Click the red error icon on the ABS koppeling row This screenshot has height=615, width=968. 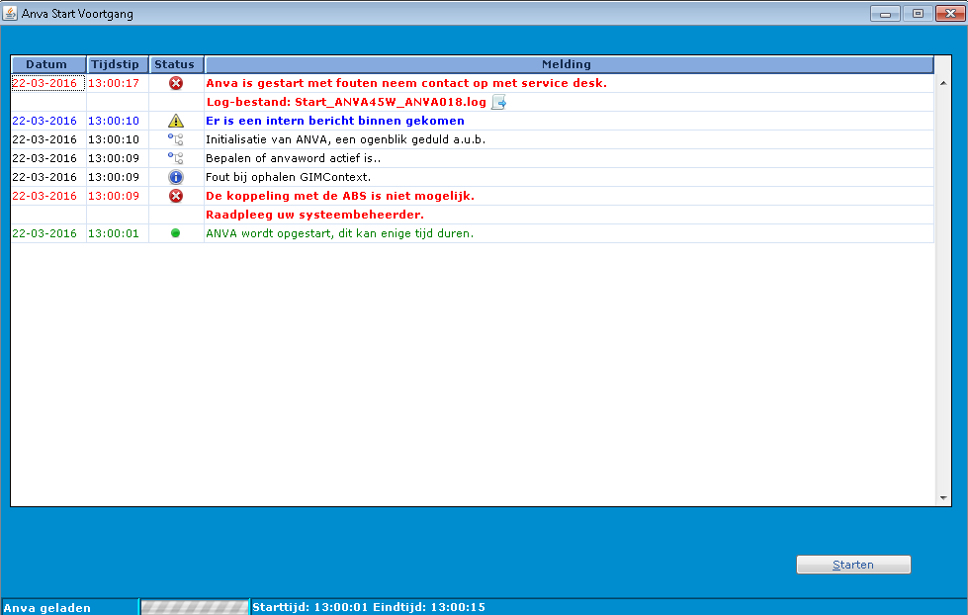tap(175, 196)
